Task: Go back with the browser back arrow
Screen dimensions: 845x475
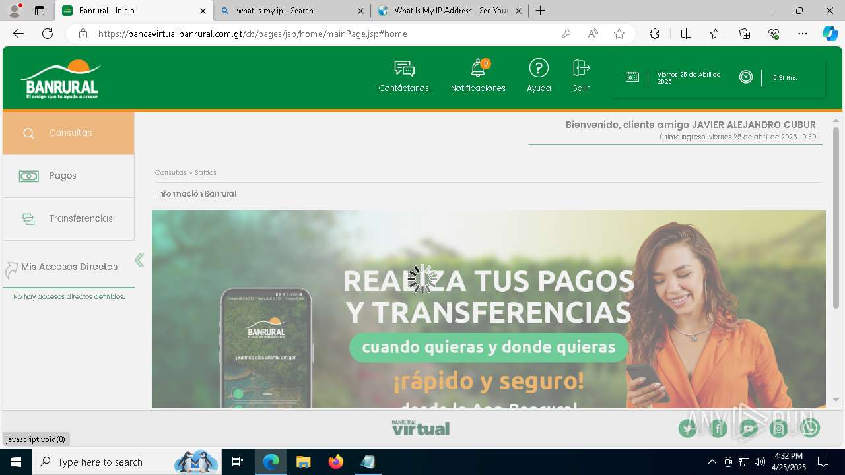Action: click(x=18, y=34)
